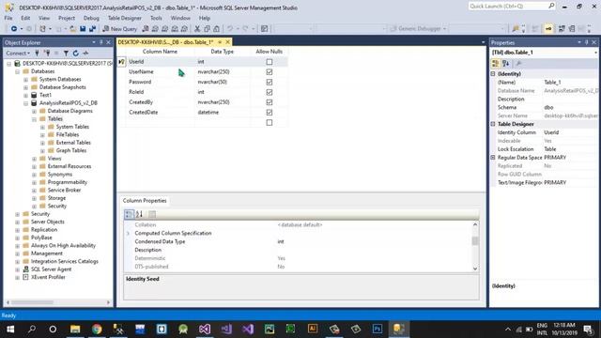601x338 pixels.
Task: Pin the Object Explorer panel
Action: [x=101, y=42]
